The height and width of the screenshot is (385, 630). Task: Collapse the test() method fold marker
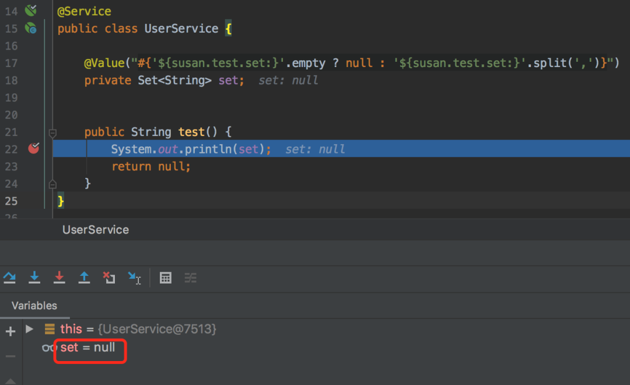52,132
